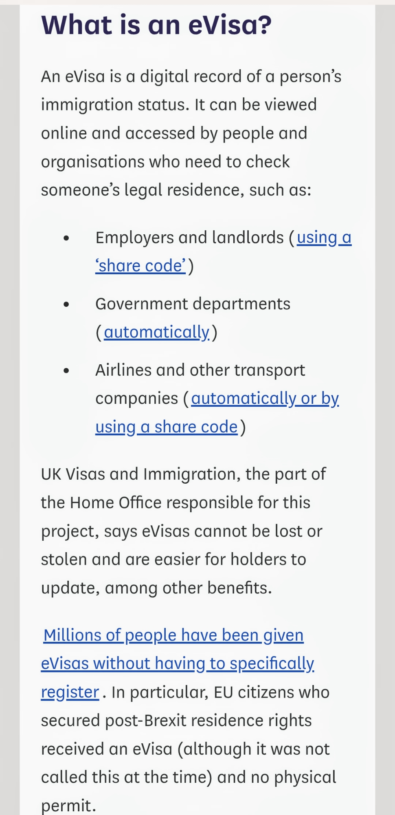This screenshot has height=815, width=395.
Task: Open the "using a 'share code'" link
Action: point(324,238)
